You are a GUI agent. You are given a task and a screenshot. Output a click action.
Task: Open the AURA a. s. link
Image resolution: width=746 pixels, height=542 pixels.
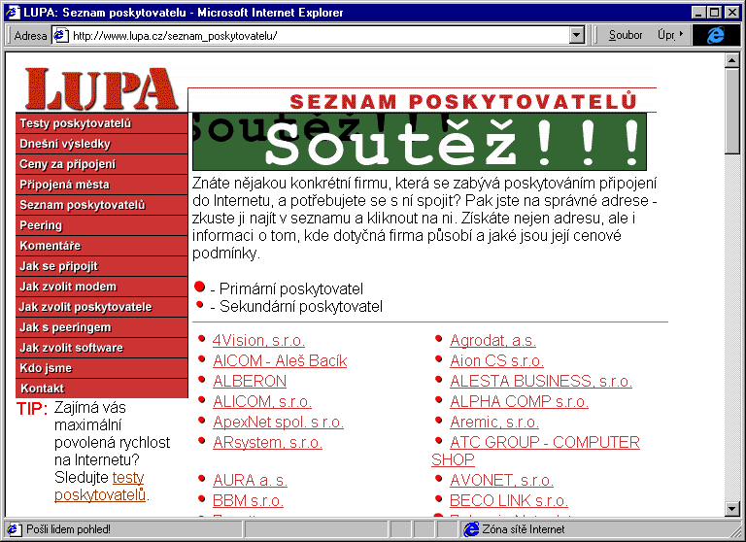pos(250,480)
